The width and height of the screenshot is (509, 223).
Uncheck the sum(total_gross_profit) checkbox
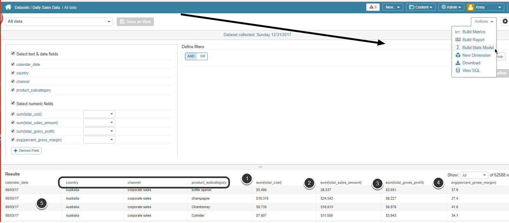[x=13, y=131]
